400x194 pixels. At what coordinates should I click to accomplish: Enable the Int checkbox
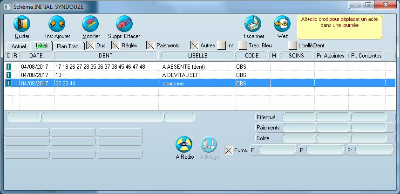point(222,46)
